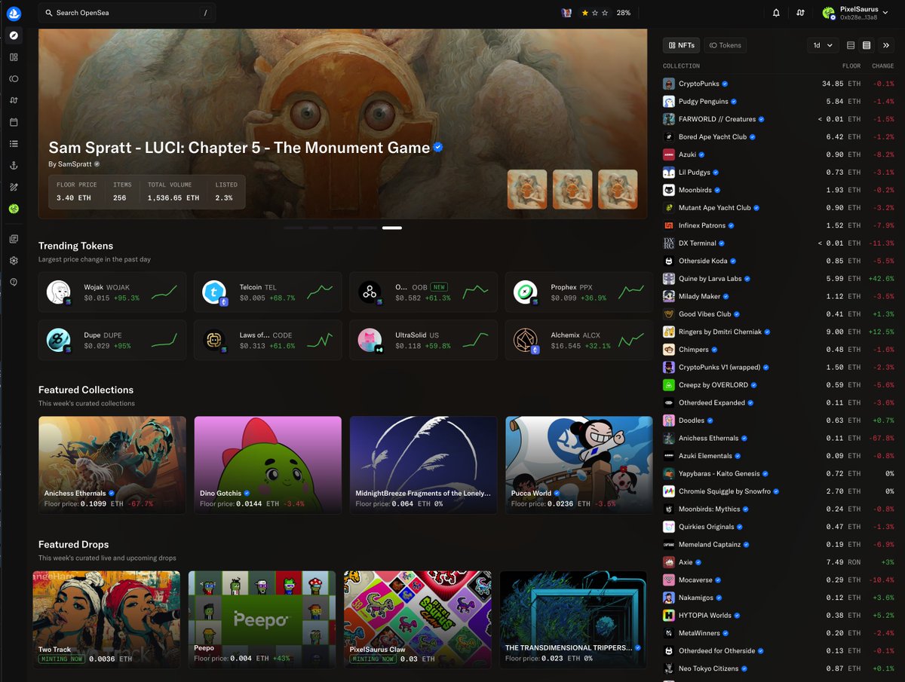This screenshot has height=682, width=905.
Task: Click the CryptoPunks collection avatar icon
Action: pyautogui.click(x=669, y=84)
